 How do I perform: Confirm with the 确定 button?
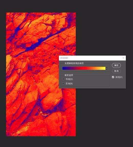tap(116, 65)
